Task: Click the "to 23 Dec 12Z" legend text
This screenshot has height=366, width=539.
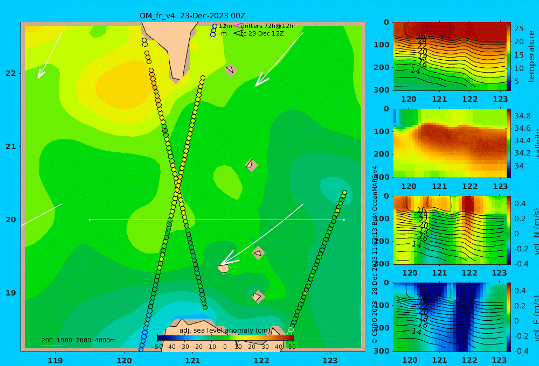Action: (262, 34)
